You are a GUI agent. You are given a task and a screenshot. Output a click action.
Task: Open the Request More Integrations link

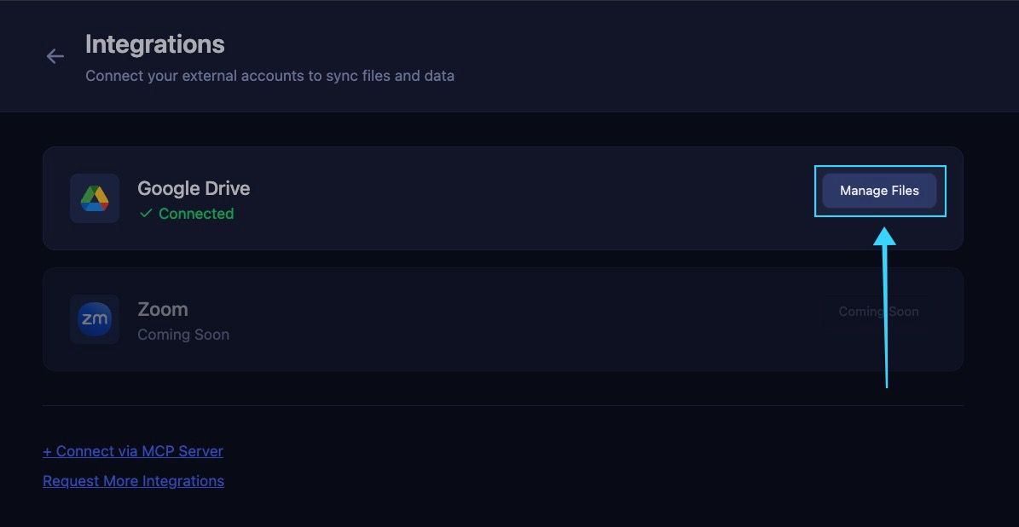click(133, 481)
